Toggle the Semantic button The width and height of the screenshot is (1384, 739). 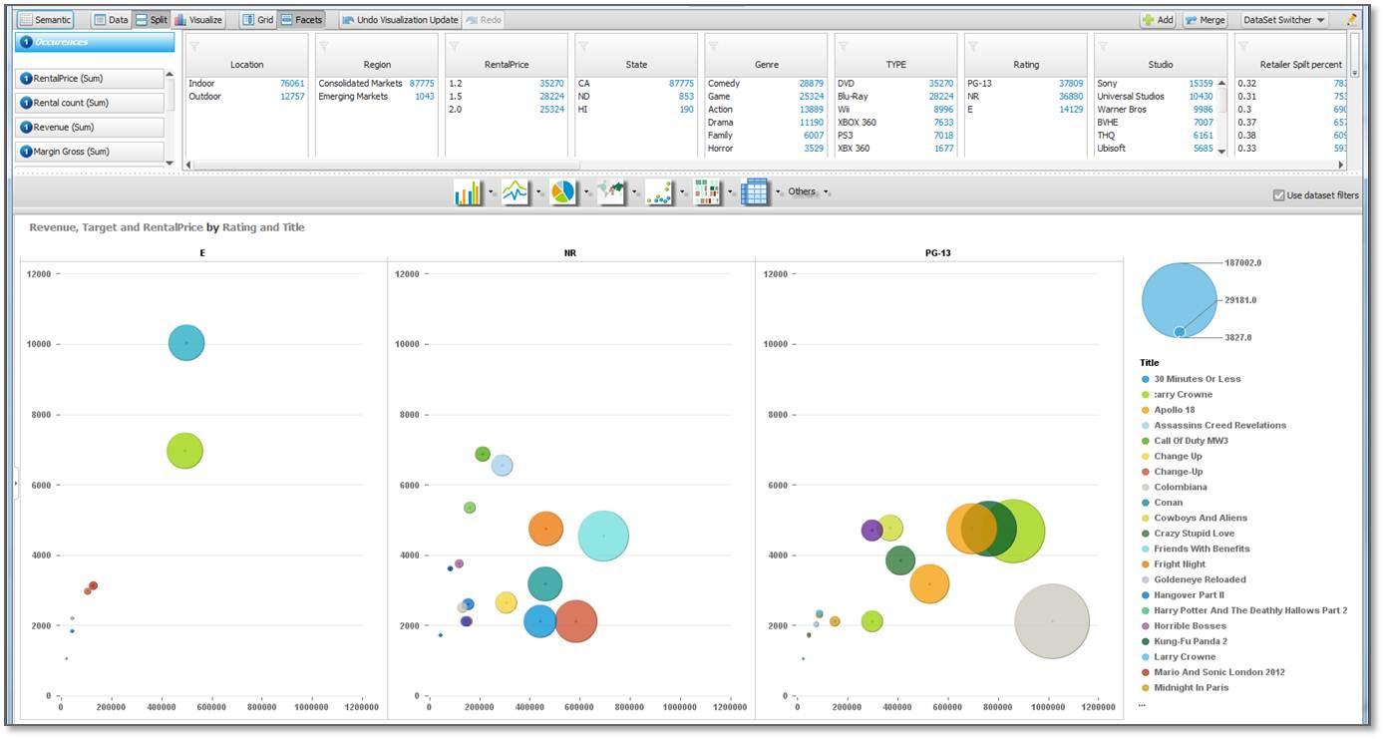pos(46,20)
